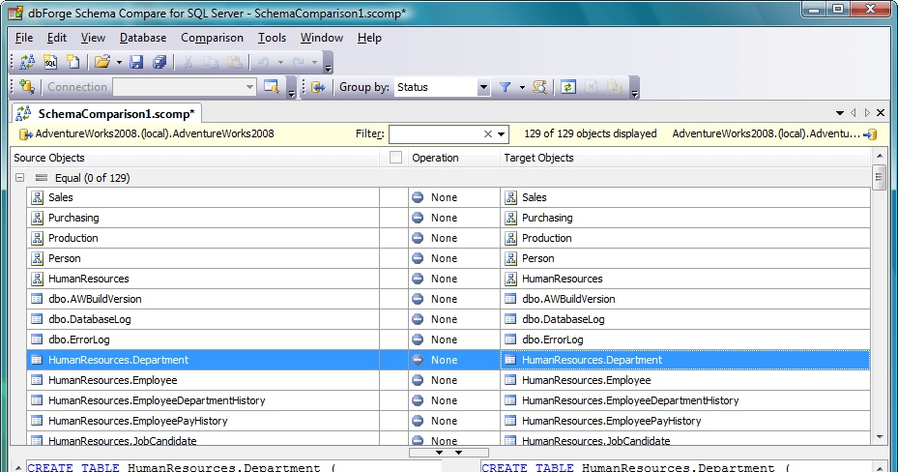This screenshot has width=898, height=472.
Task: Click the AdventureWorks2008 source database icon
Action: [26, 134]
